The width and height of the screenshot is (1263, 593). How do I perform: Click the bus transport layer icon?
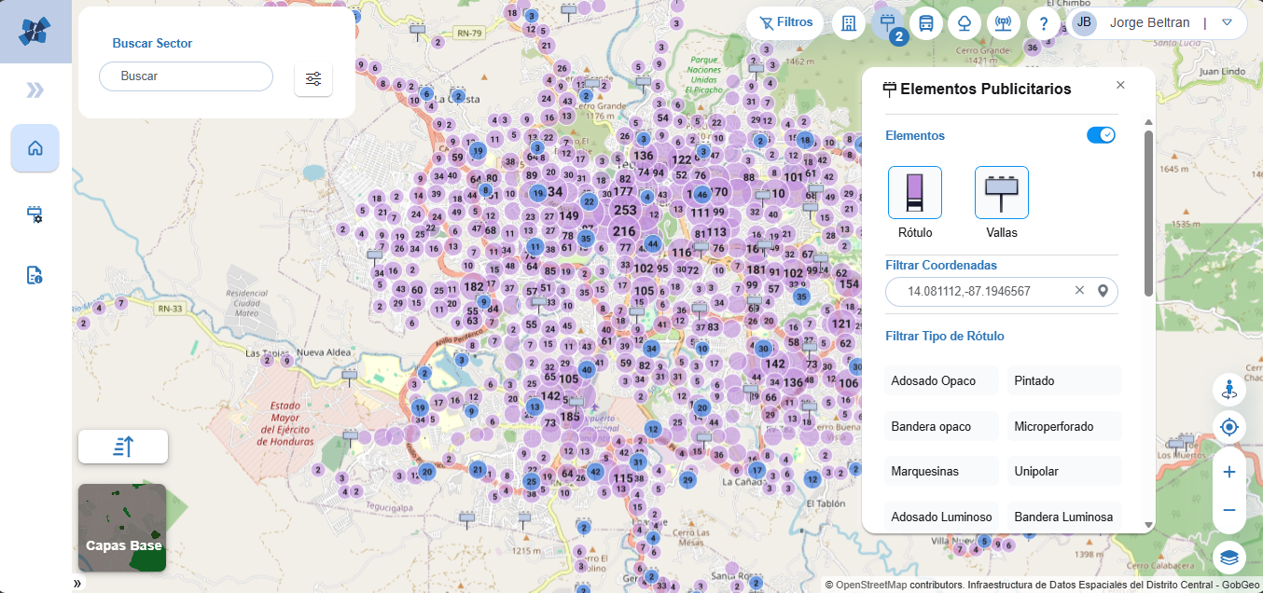click(x=925, y=23)
